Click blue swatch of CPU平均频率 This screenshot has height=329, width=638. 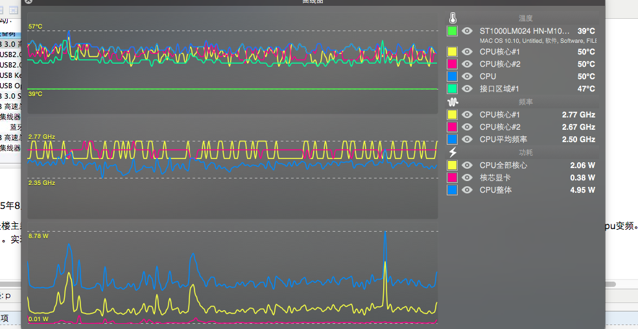[452, 140]
